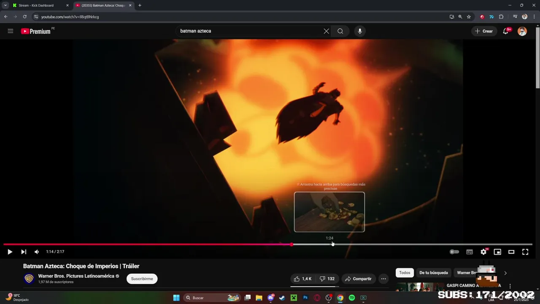Expand the tab search dropdown
The image size is (540, 304).
click(x=5, y=5)
